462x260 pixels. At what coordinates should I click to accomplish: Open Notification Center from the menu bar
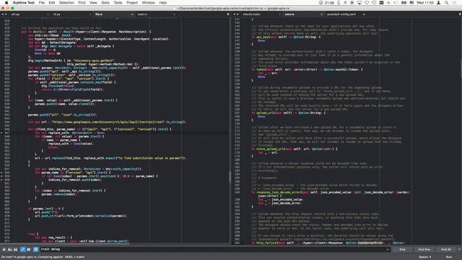(454, 3)
